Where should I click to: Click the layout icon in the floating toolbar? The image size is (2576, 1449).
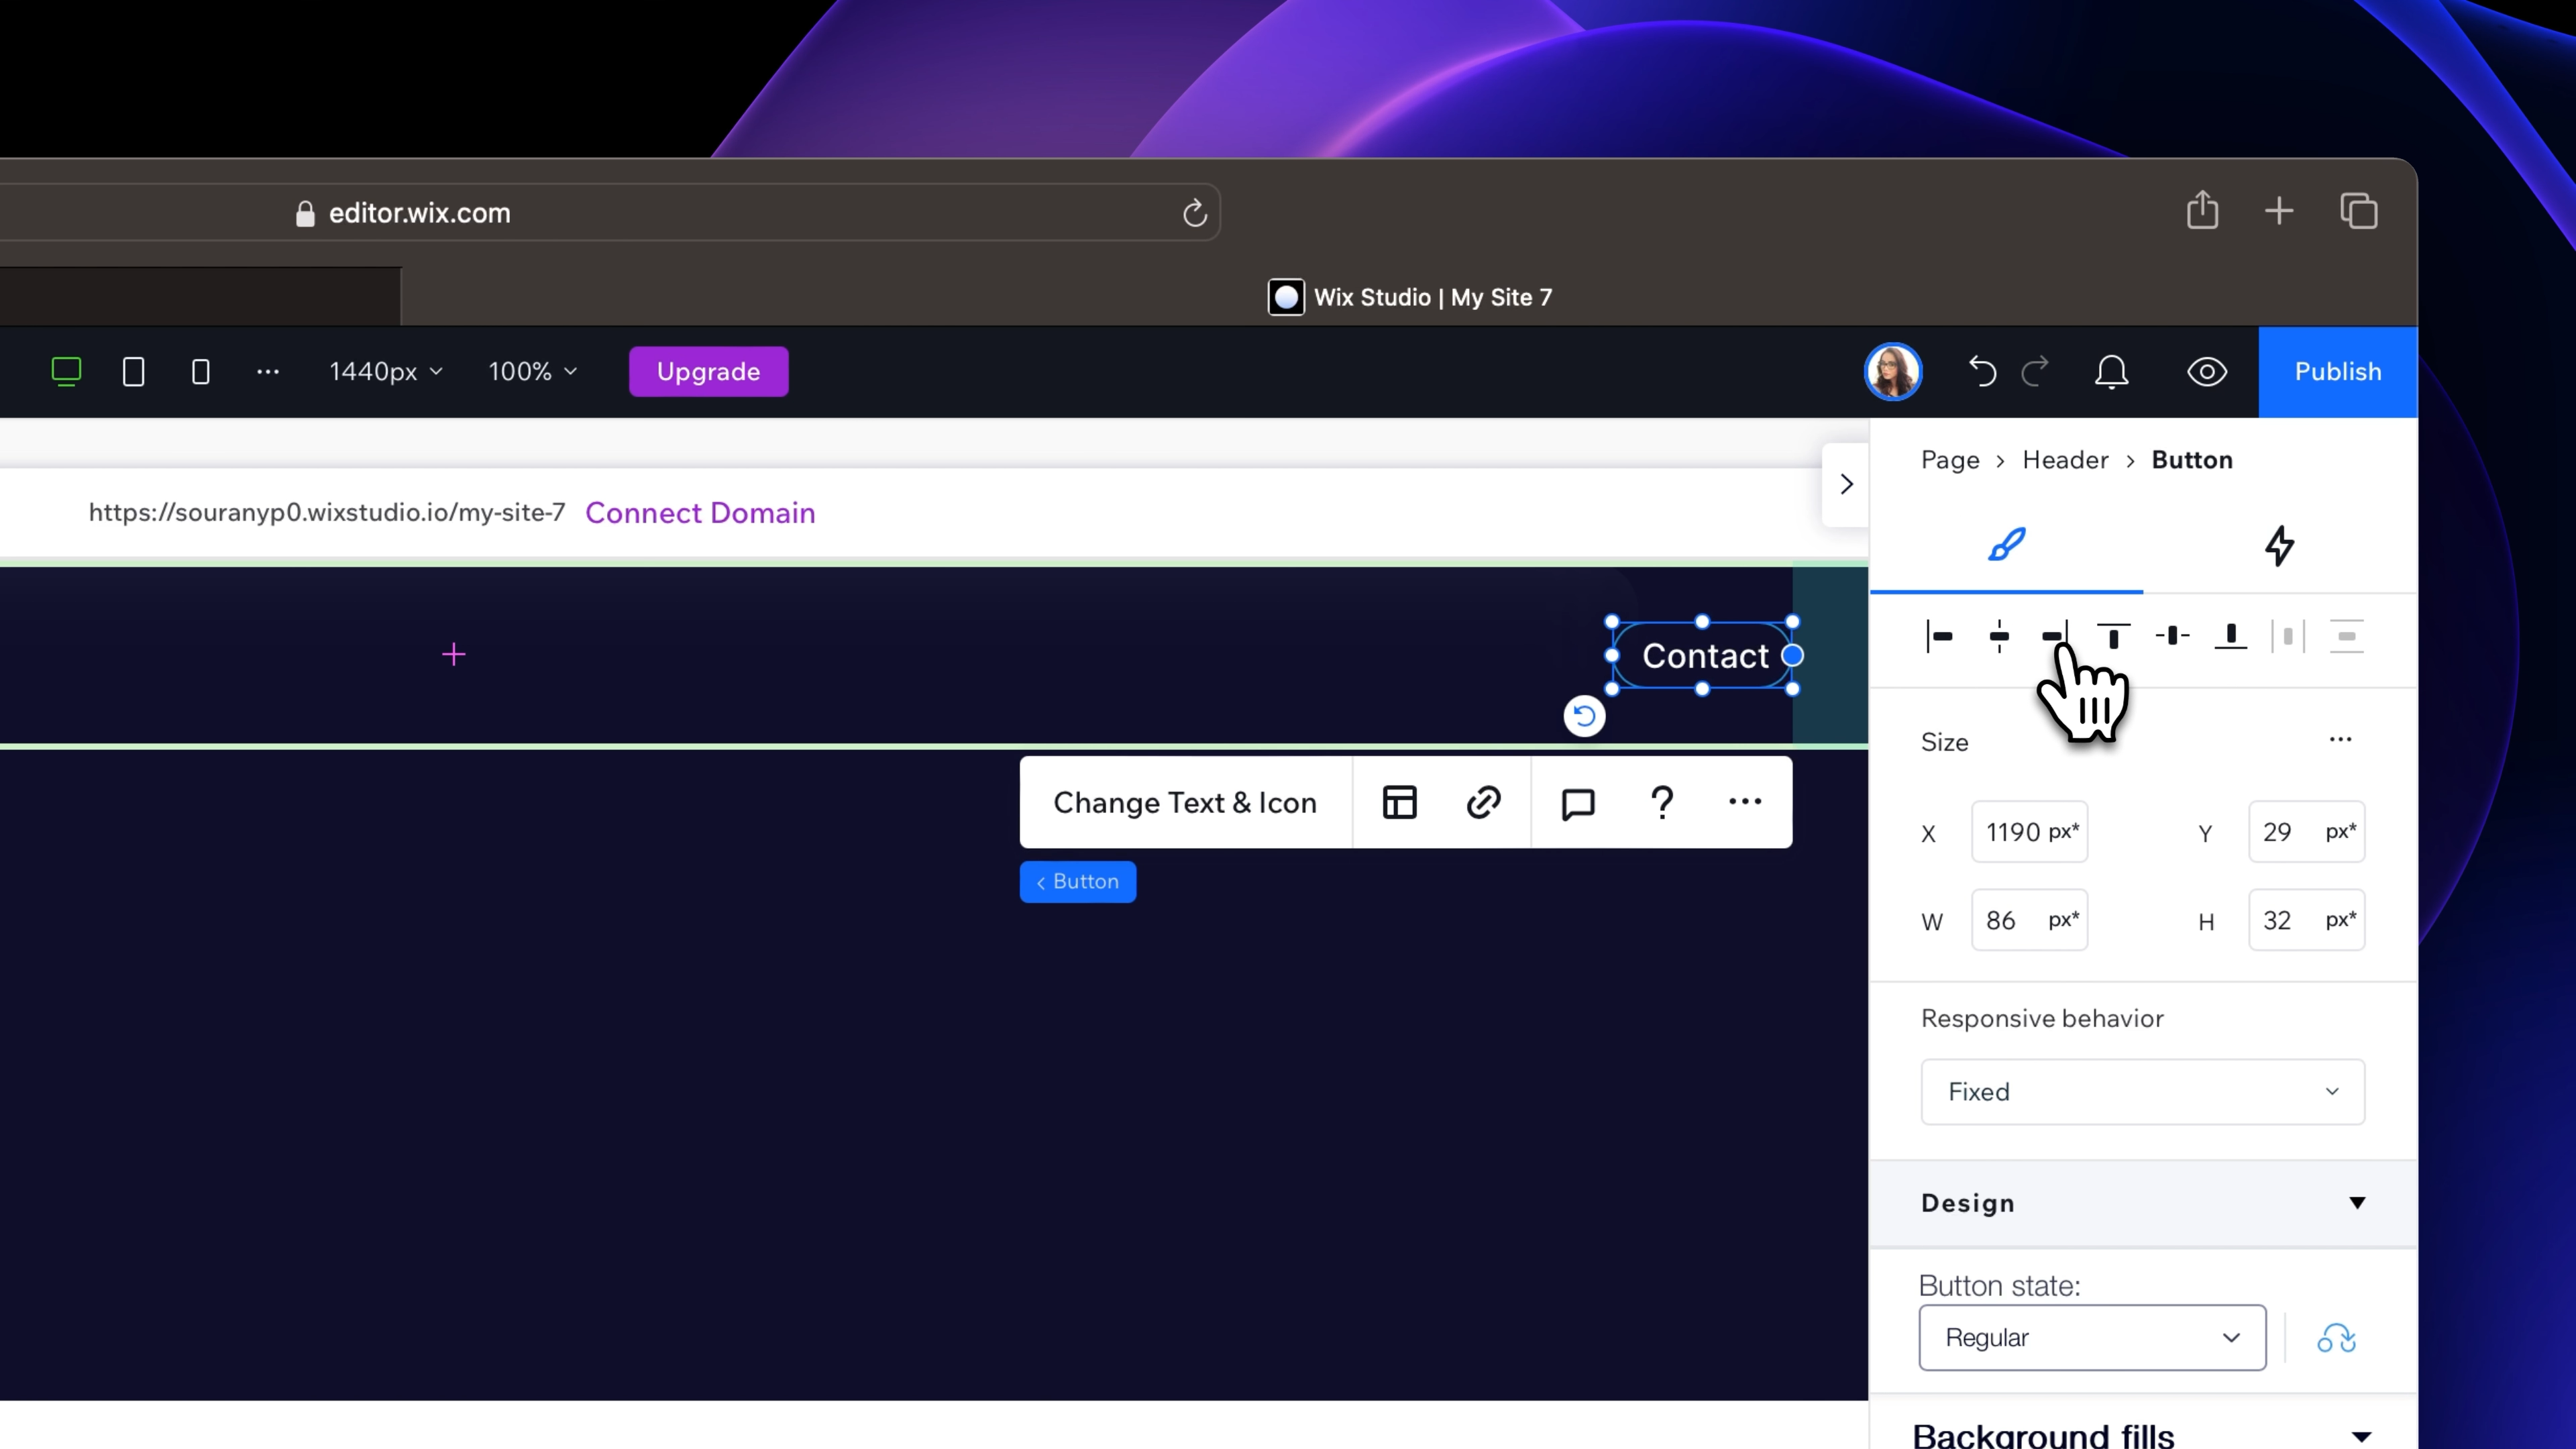pos(1399,802)
